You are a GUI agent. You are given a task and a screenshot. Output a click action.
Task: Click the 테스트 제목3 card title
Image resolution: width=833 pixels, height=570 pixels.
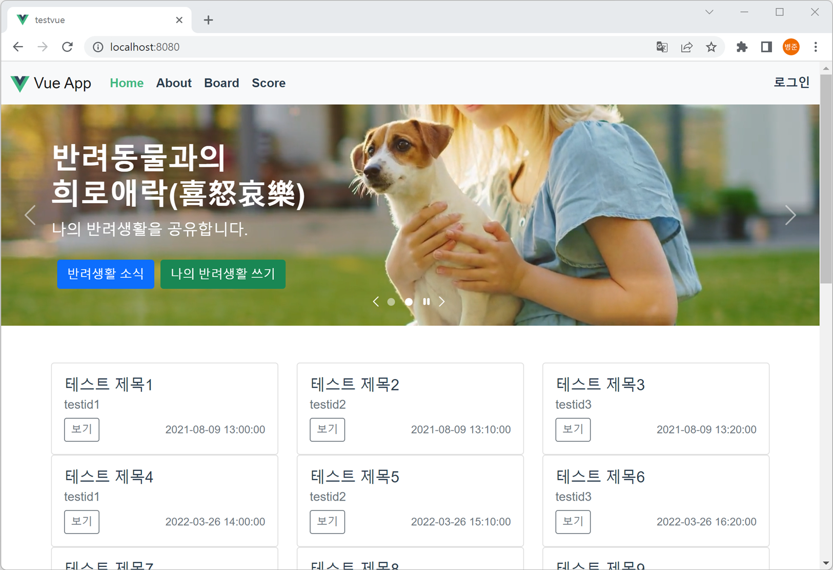tap(600, 384)
